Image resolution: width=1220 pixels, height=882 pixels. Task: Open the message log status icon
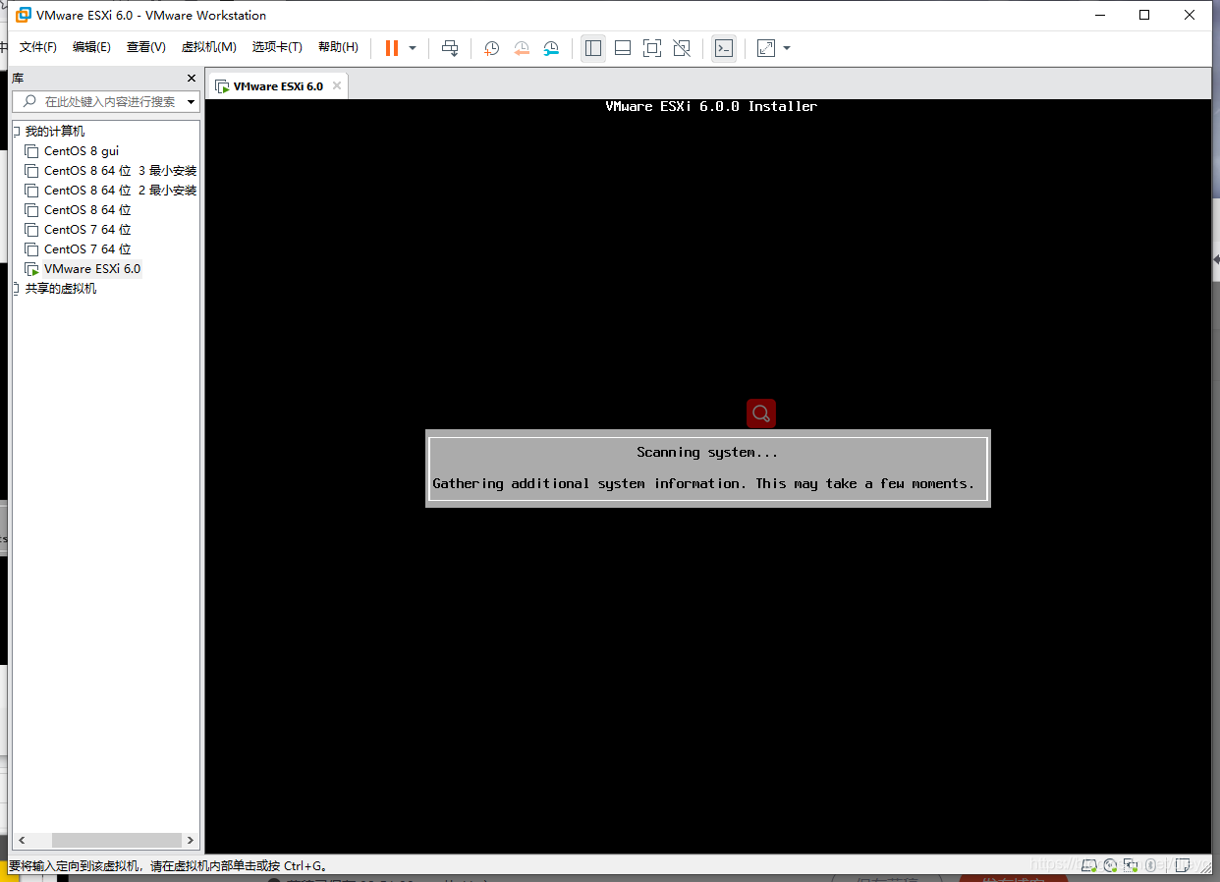1183,865
